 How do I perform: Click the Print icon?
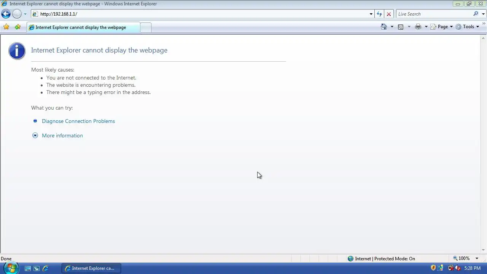click(418, 27)
